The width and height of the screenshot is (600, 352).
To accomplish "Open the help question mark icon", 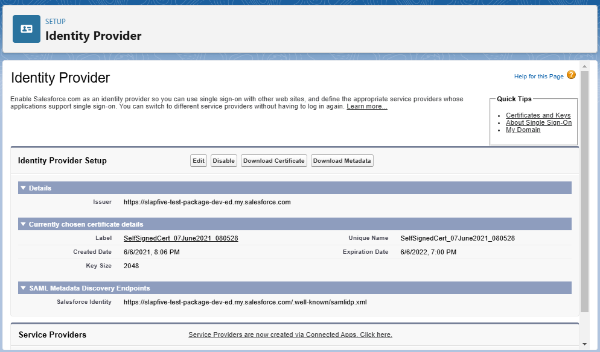I will pyautogui.click(x=571, y=75).
